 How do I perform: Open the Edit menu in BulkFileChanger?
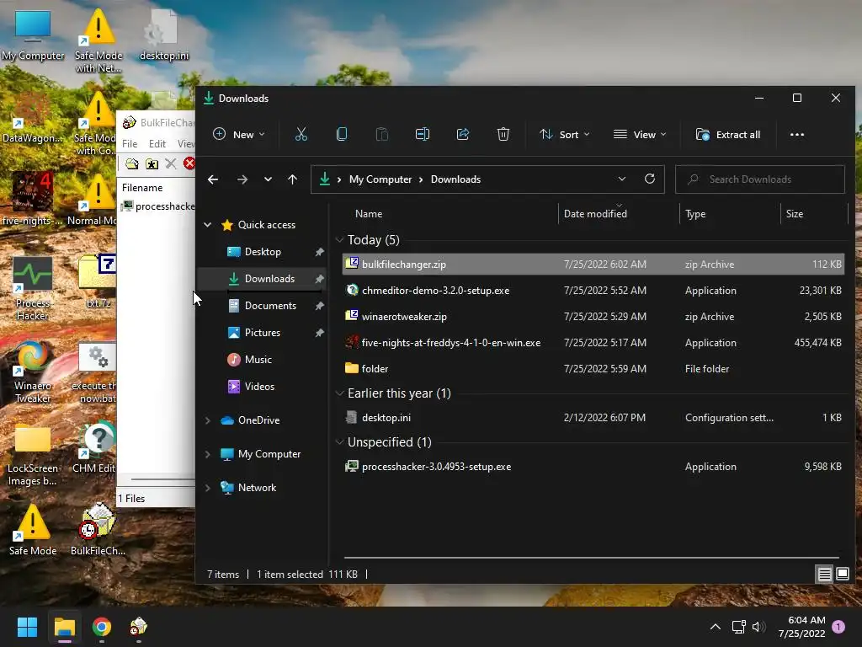click(157, 143)
